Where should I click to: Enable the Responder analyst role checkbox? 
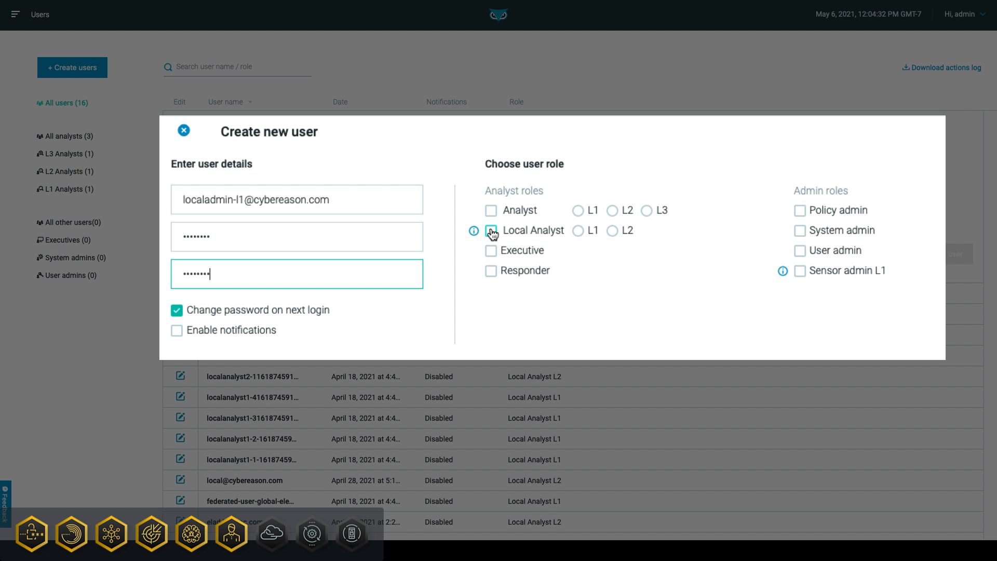(x=491, y=271)
